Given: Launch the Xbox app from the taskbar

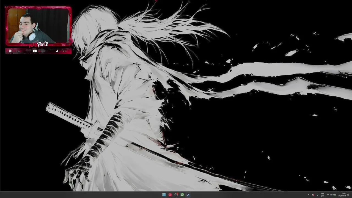Looking at the screenshot, I should point(182,195).
